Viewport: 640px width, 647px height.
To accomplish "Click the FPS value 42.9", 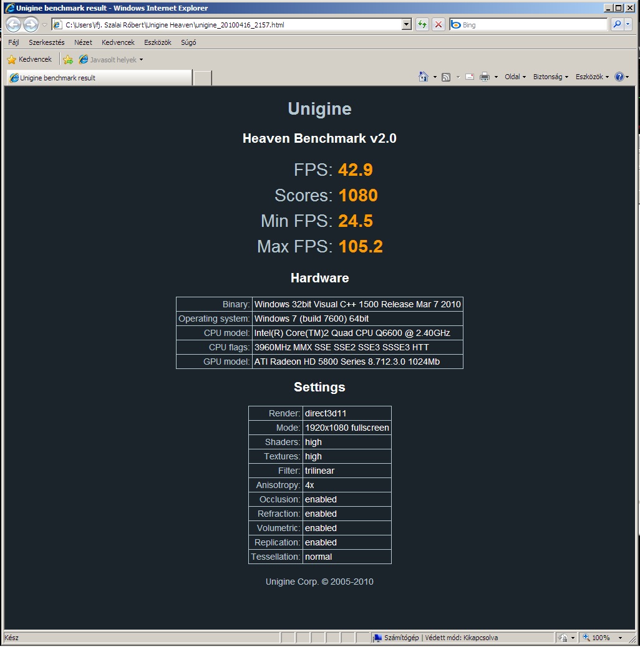I will point(356,170).
